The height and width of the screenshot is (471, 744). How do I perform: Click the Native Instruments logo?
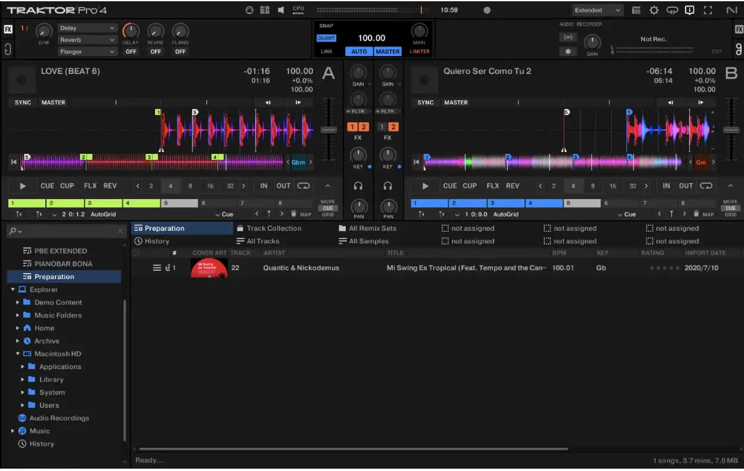pyautogui.click(x=731, y=10)
